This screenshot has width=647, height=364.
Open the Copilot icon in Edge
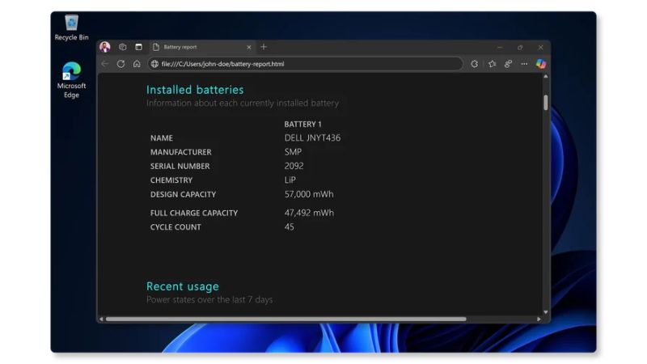point(541,64)
